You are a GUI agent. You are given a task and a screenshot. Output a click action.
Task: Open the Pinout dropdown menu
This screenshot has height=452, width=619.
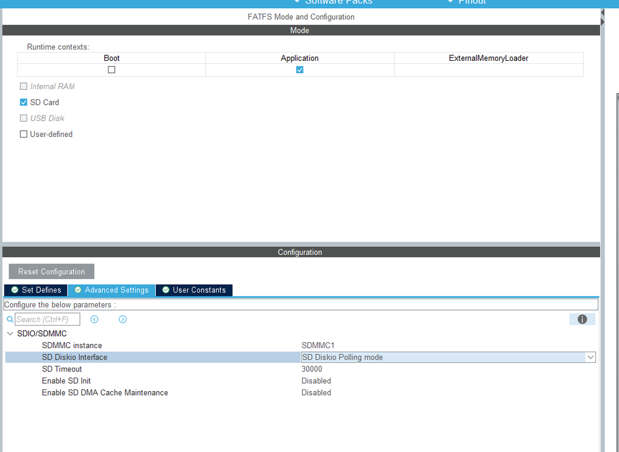pos(466,2)
